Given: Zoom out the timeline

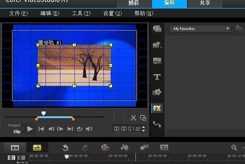Looking at the screenshot, I should [x=234, y=148].
